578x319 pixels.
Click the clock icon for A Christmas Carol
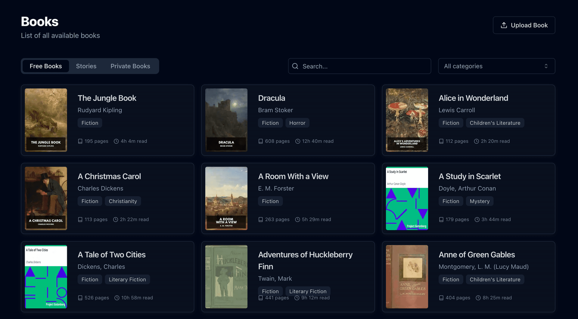[115, 220]
